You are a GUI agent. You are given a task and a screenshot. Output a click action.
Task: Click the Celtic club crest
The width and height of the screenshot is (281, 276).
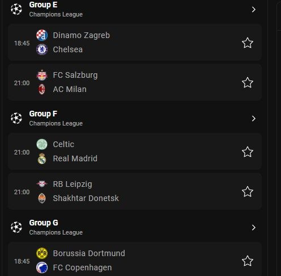(x=42, y=144)
